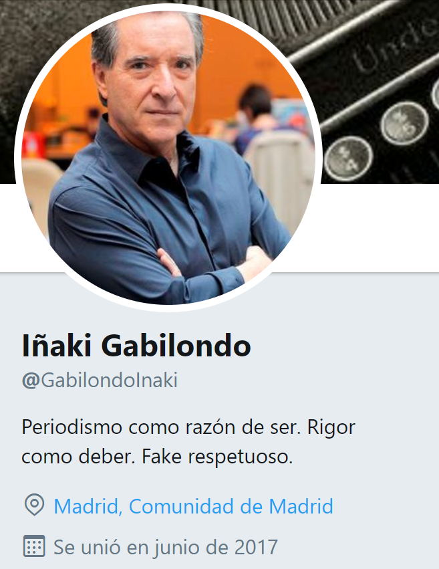439x569 pixels.
Task: Open the Madrid, Comunidad de Madrid link
Action: point(193,506)
